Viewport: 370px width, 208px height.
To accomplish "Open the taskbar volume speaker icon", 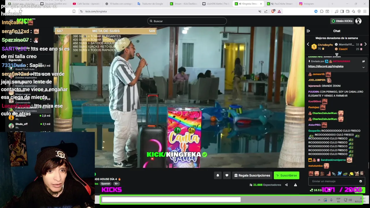I will pyautogui.click(x=350, y=200).
